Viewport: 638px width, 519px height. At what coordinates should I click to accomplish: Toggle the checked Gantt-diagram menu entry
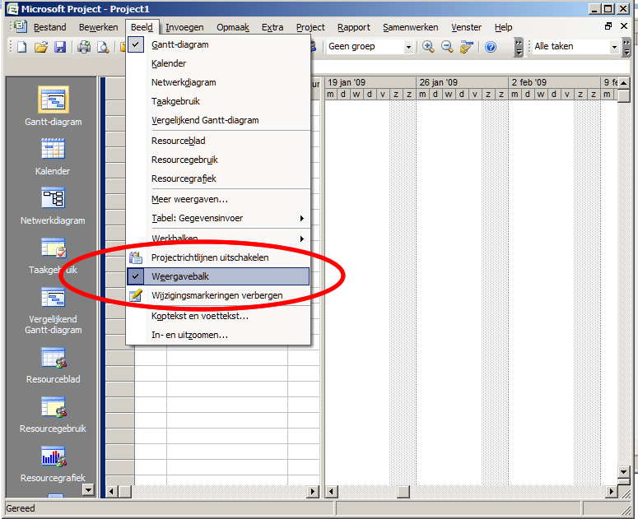point(218,44)
